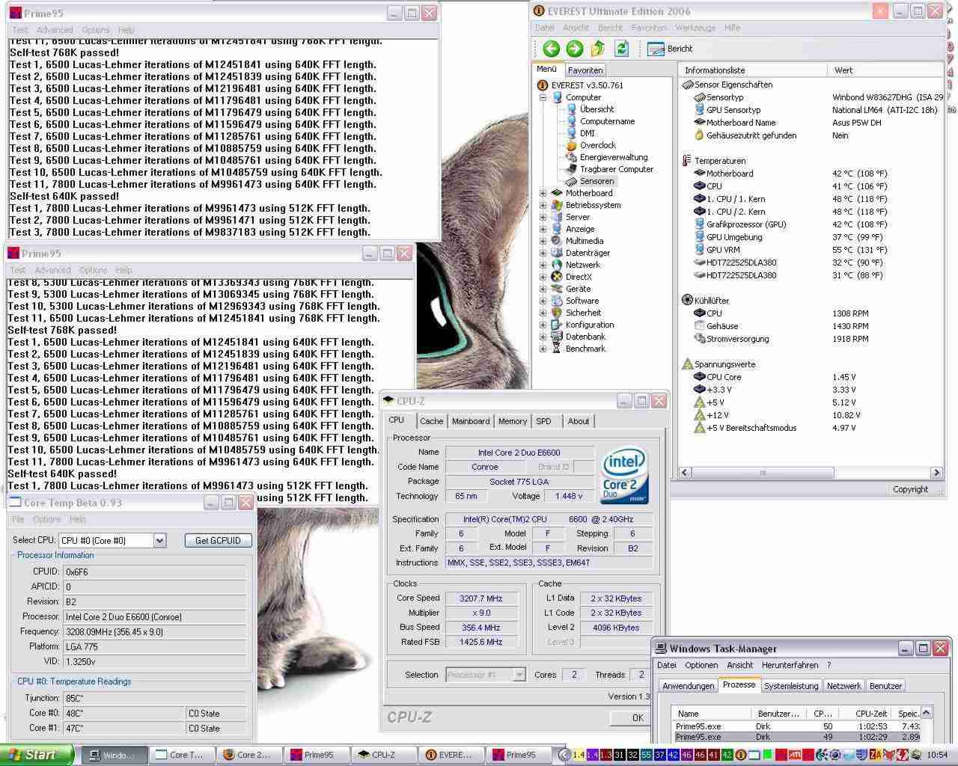Image resolution: width=958 pixels, height=766 pixels.
Task: Switch to the Cache tab in CPU-Z
Action: point(431,421)
